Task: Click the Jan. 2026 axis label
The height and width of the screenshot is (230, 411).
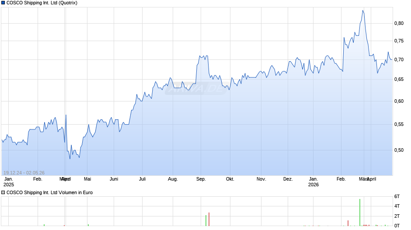Action: point(313,182)
